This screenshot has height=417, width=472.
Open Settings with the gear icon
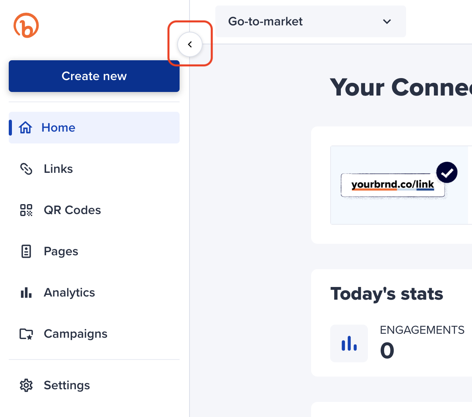[26, 385]
